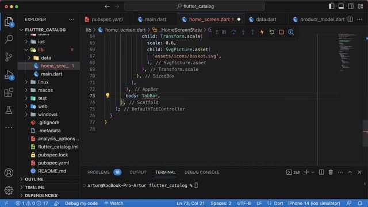This screenshot has width=368, height=207.
Task: Stop the debug session
Action: coord(281,32)
